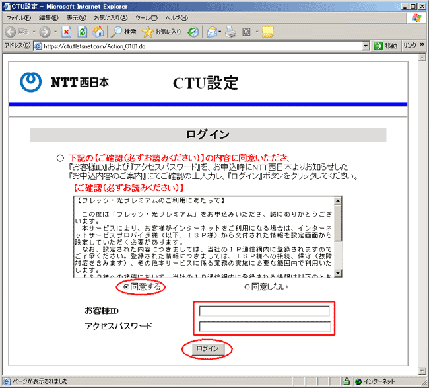Screen dimensions: 429x388
Task: Click the アクセスパスワード label text
Action: tap(118, 326)
